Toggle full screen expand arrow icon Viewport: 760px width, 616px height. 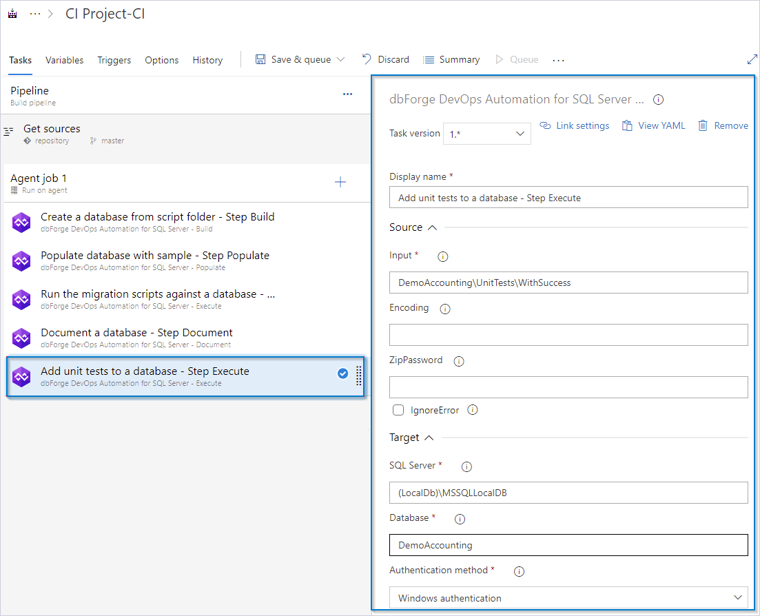point(752,59)
